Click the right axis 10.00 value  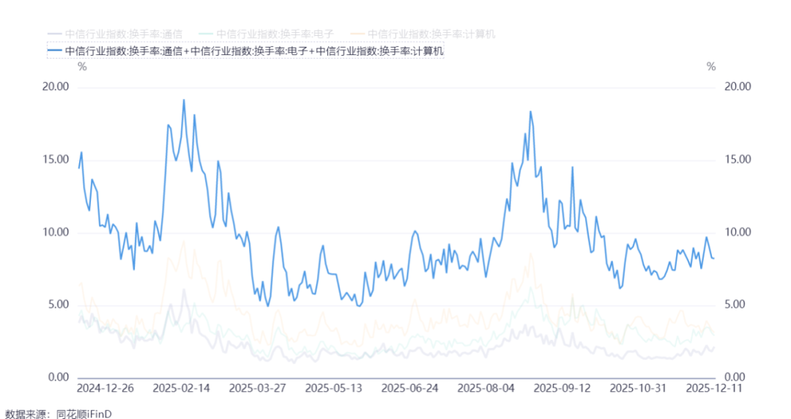tap(738, 232)
